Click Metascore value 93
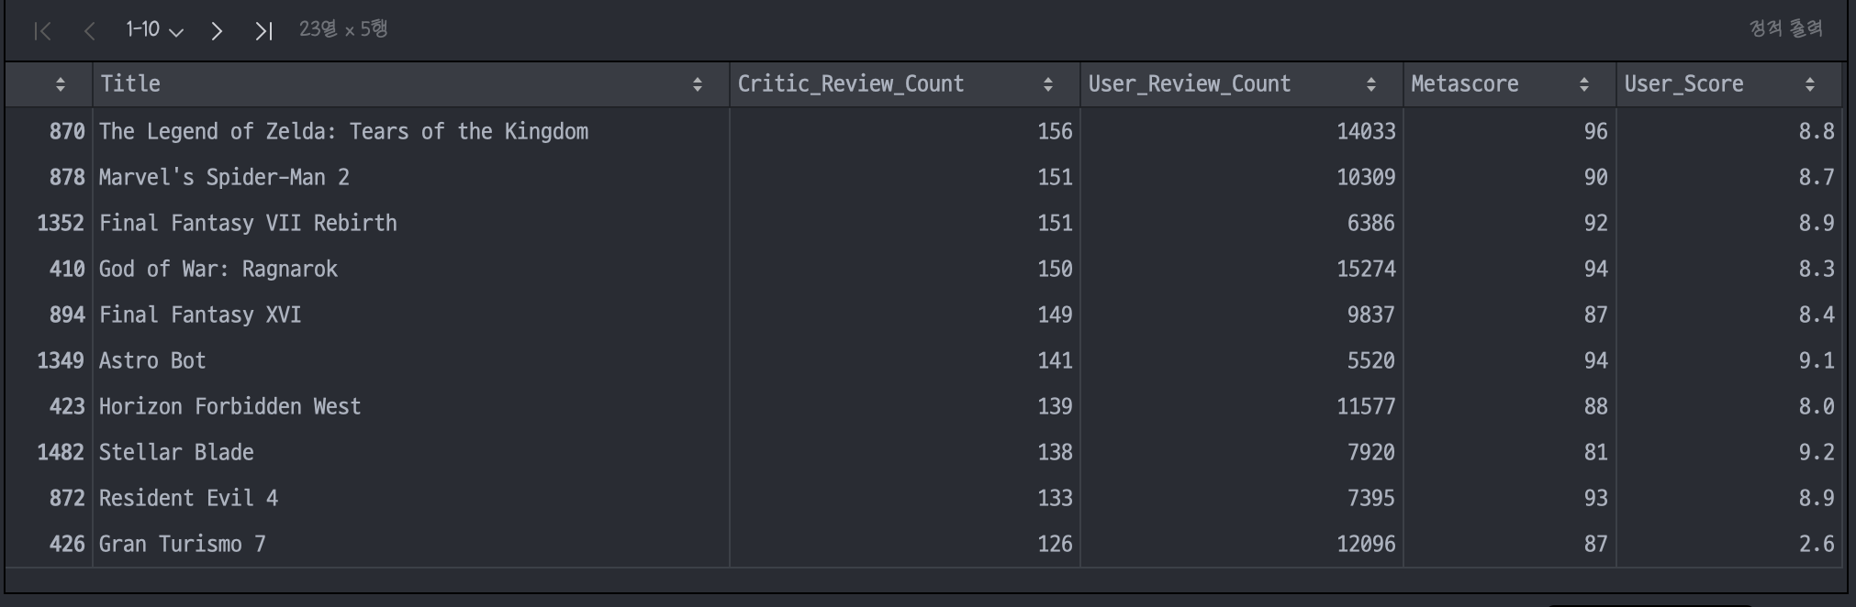 point(1596,498)
